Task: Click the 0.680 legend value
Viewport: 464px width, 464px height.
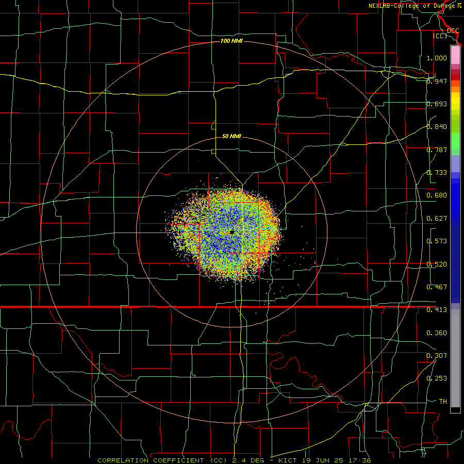Action: point(437,195)
